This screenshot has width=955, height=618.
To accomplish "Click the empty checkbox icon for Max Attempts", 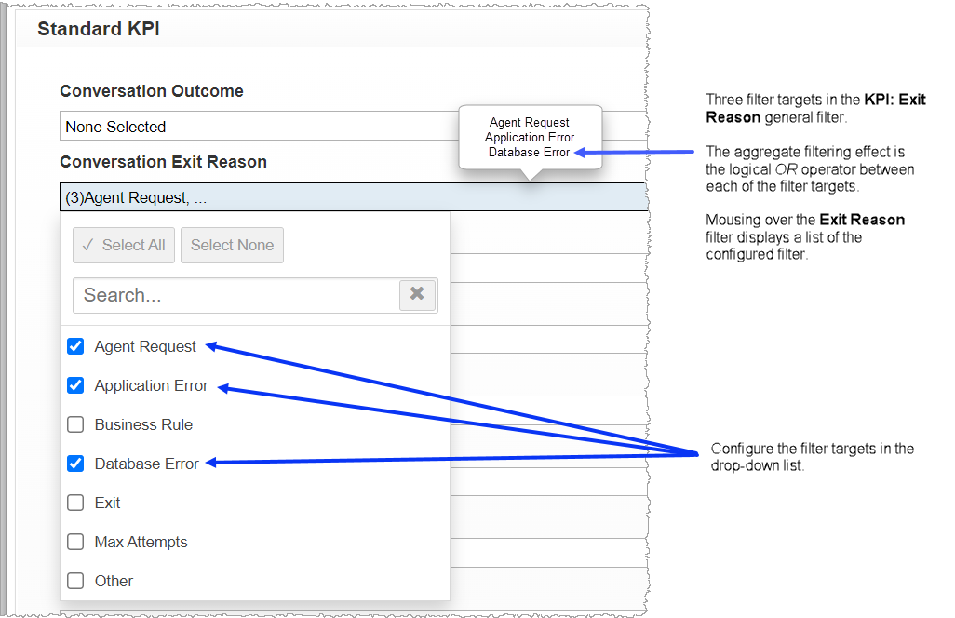I will pyautogui.click(x=75, y=542).
